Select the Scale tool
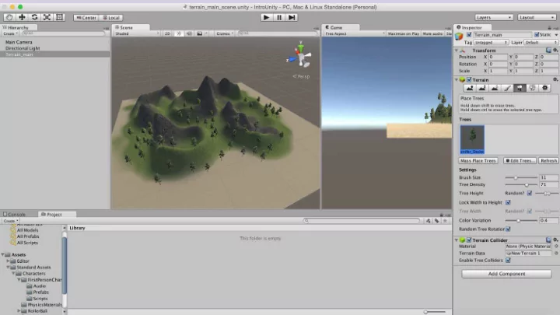 [47, 17]
